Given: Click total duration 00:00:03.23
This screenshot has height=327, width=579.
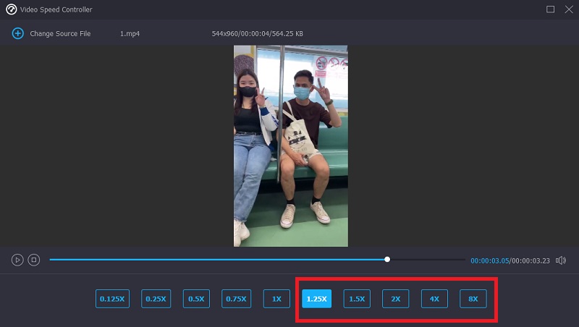Looking at the screenshot, I should [531, 261].
